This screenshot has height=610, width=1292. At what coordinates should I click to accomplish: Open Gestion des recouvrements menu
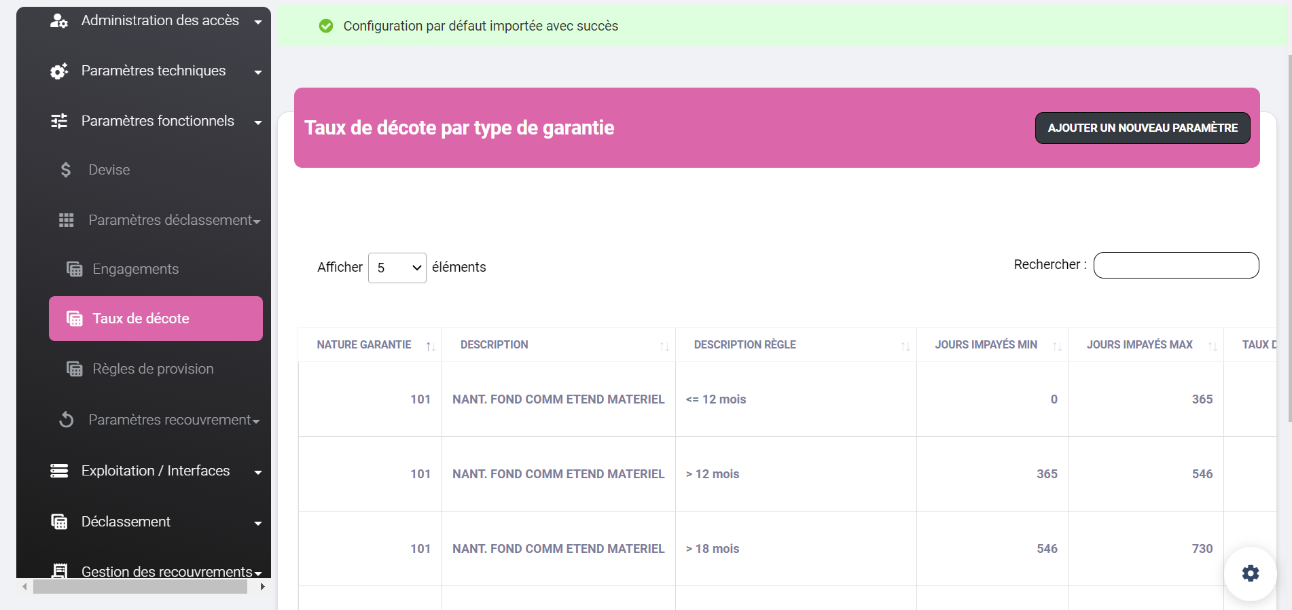coord(166,571)
